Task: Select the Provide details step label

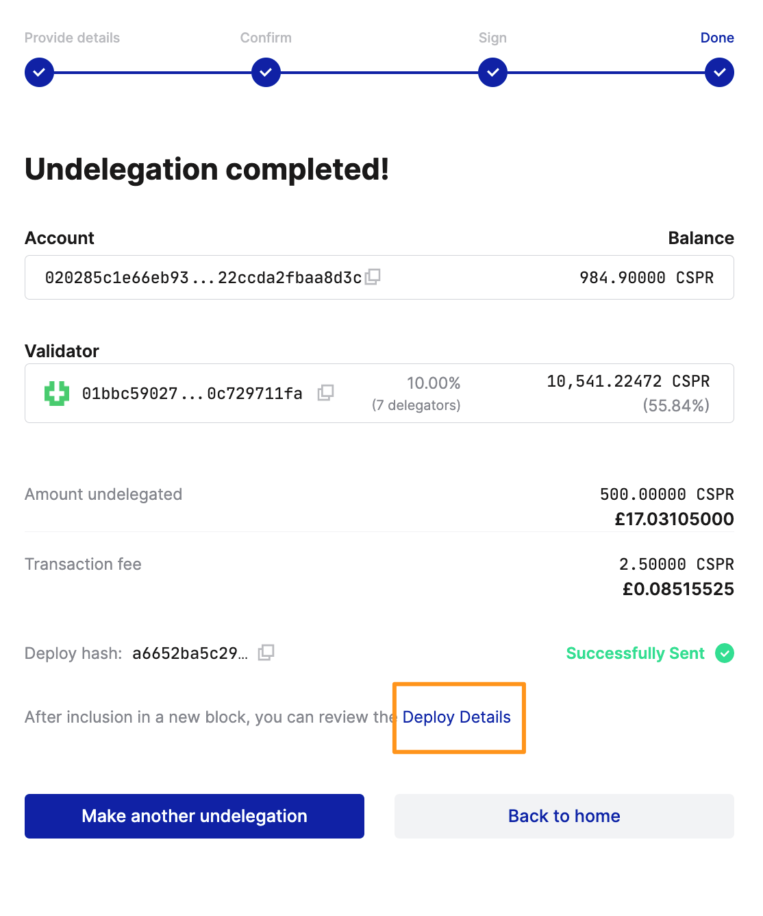Action: [x=72, y=38]
